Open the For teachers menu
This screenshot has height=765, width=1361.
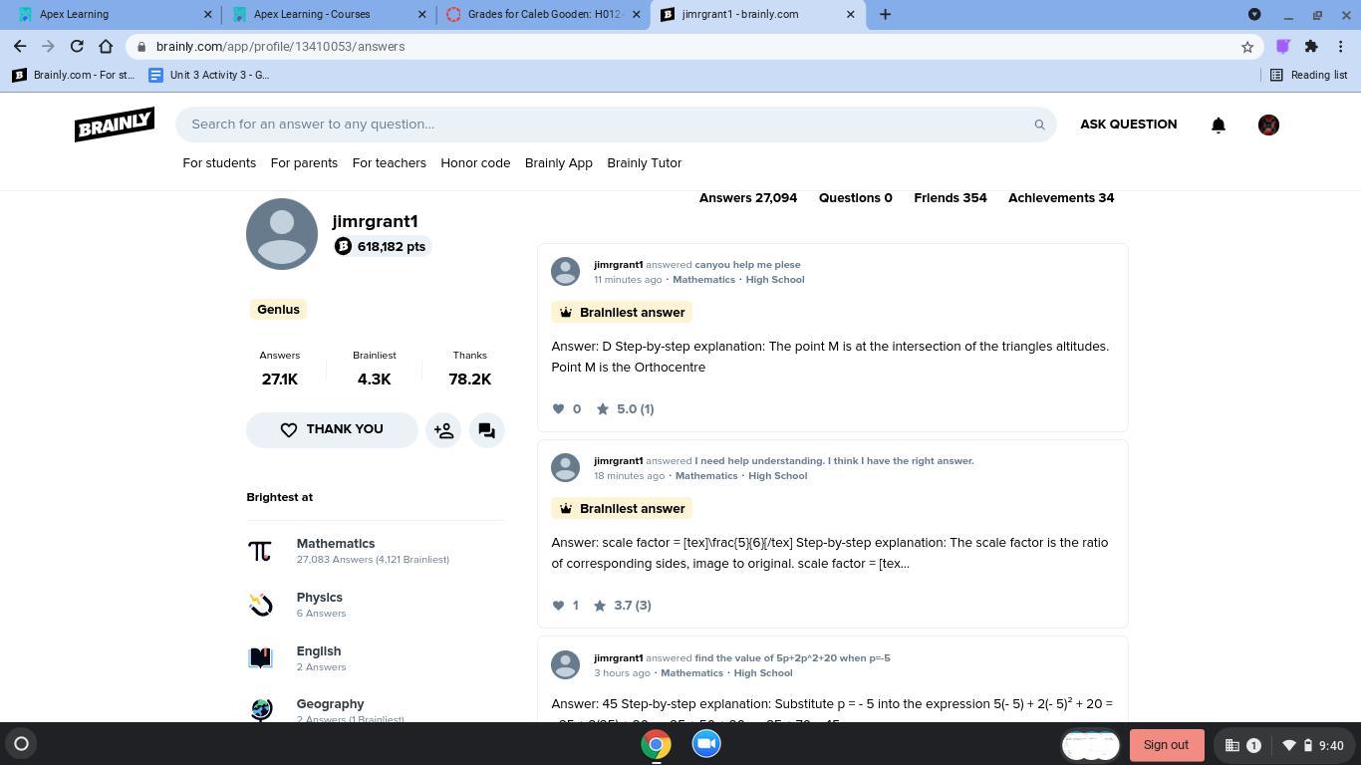389,162
